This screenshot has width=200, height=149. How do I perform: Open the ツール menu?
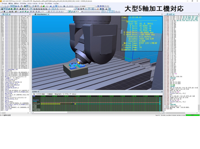[41, 4]
